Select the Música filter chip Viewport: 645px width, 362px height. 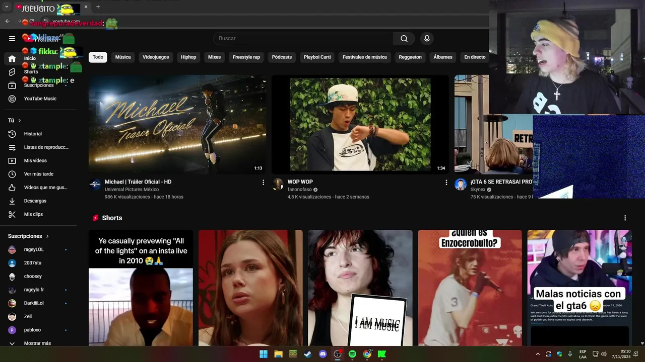(x=123, y=57)
